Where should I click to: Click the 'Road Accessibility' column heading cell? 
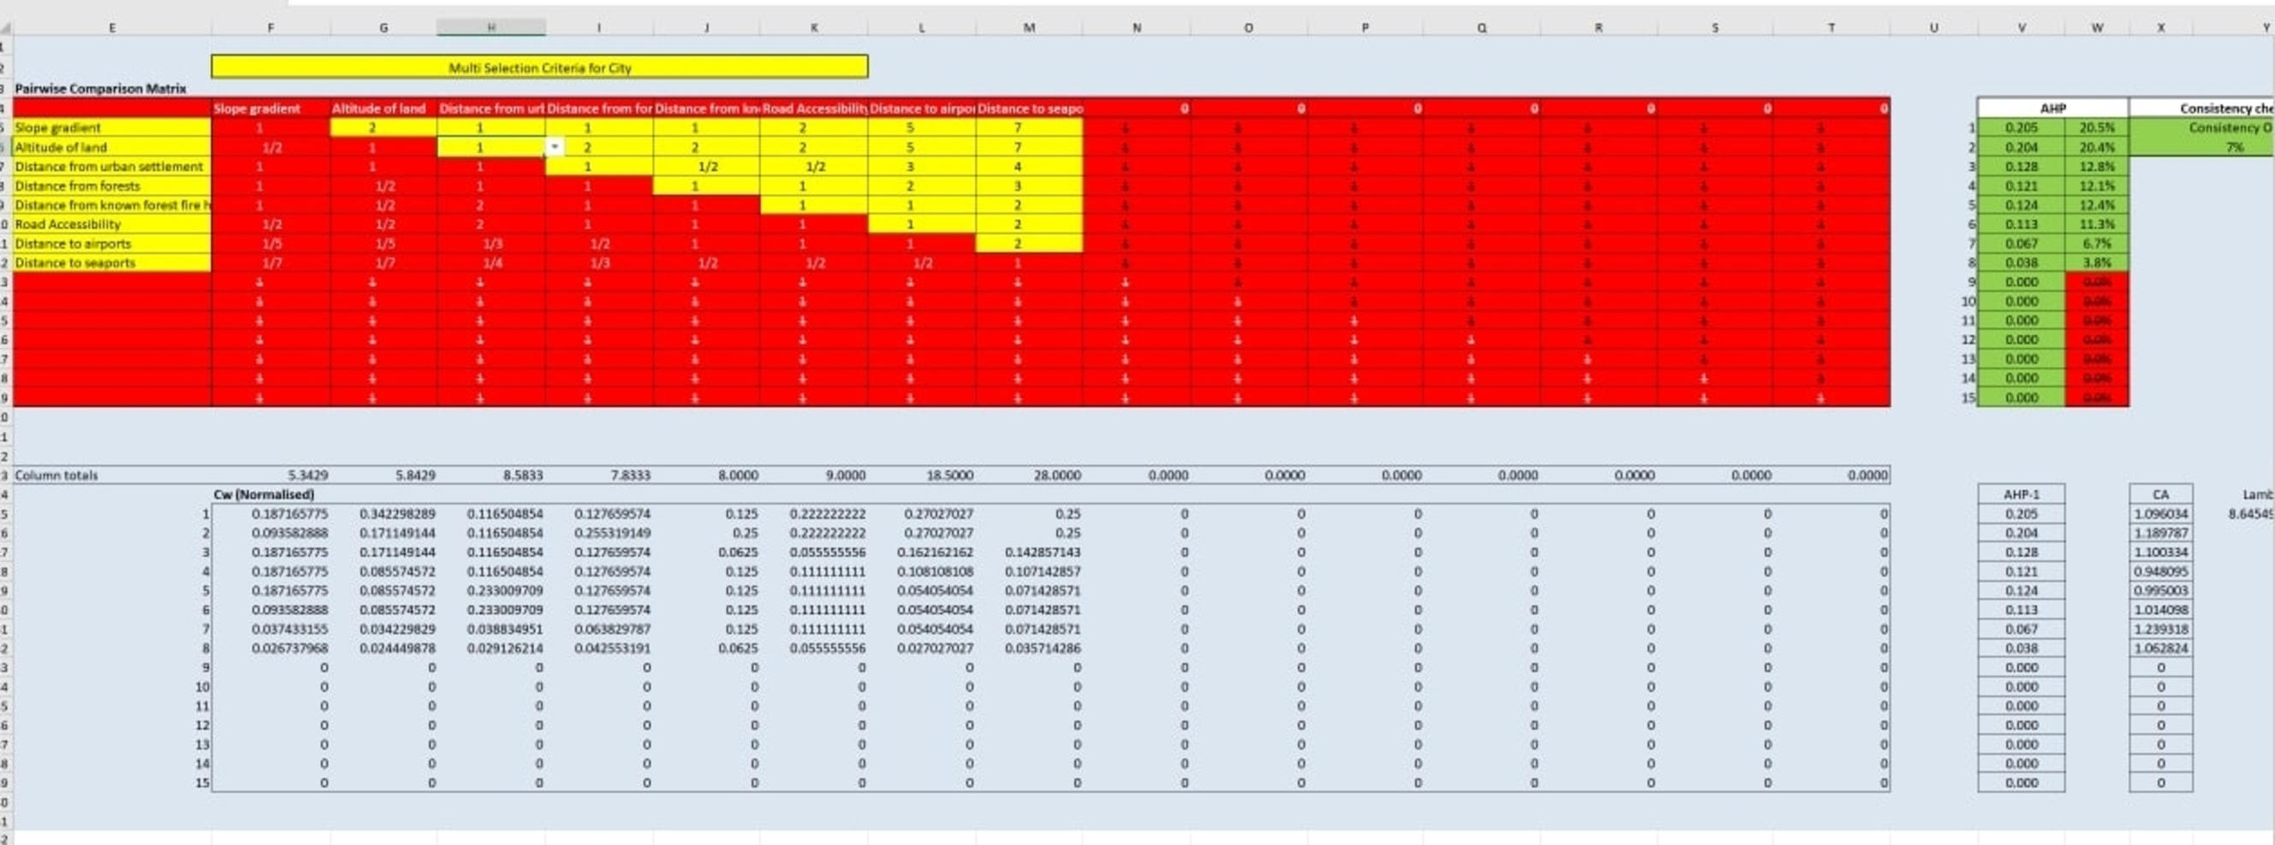point(813,109)
